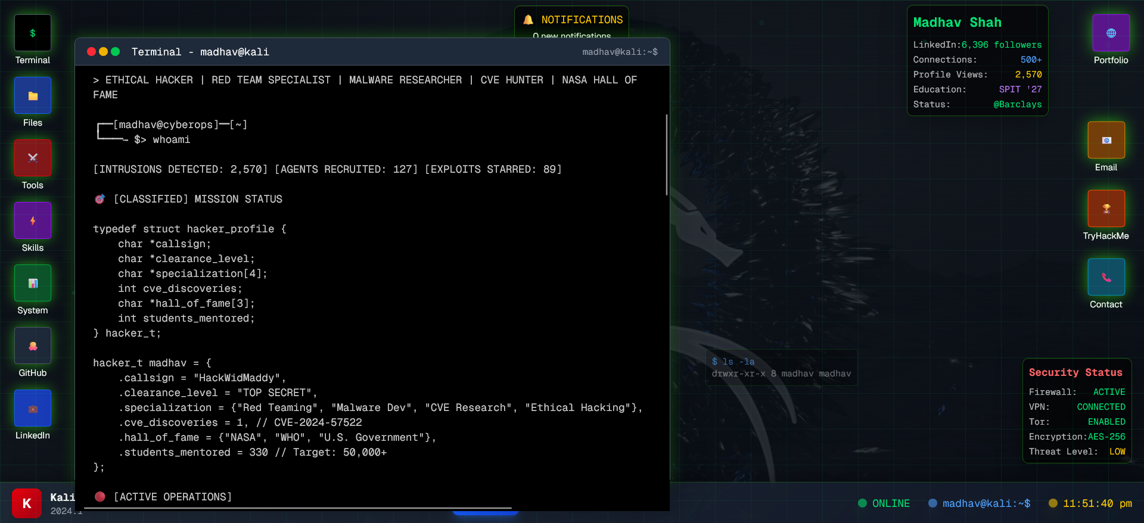The height and width of the screenshot is (523, 1144).
Task: Click the Security Status heading
Action: point(1075,372)
